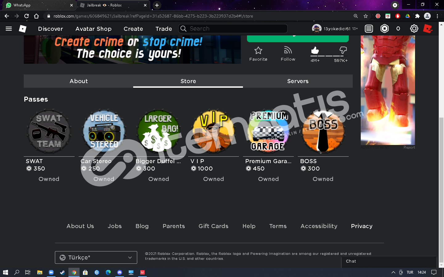Open a new browser tab
This screenshot has height=277, width=444.
tap(157, 5)
